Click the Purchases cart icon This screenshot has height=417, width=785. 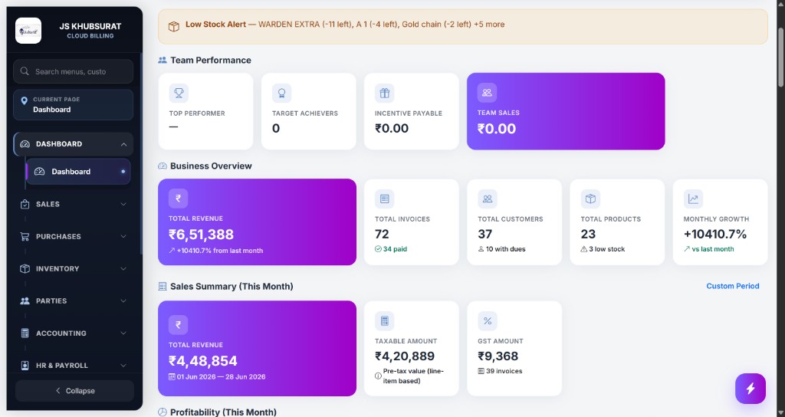pos(25,236)
